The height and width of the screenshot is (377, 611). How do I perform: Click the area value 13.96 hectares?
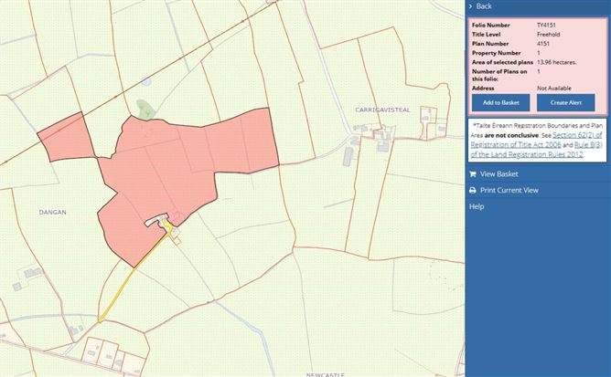(556, 62)
